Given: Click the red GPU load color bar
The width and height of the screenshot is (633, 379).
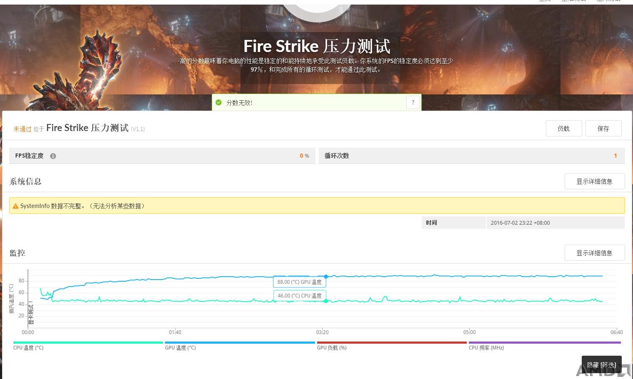Looking at the screenshot, I should (392, 343).
